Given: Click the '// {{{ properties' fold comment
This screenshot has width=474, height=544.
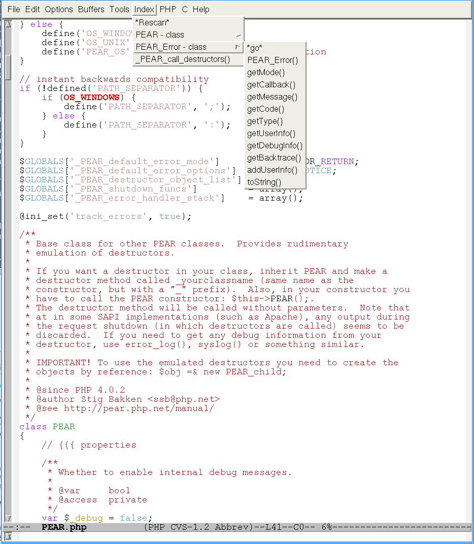Looking at the screenshot, I should pyautogui.click(x=89, y=445).
